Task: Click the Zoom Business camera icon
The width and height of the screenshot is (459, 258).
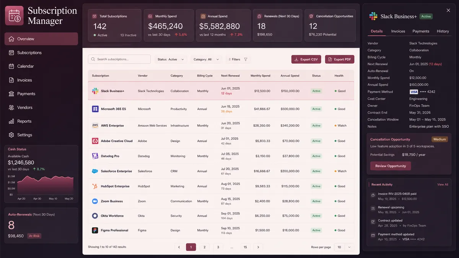Action: click(95, 201)
